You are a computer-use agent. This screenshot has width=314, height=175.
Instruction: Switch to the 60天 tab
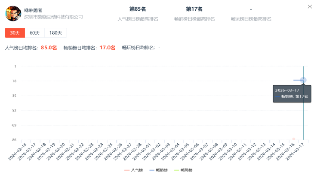(x=34, y=33)
